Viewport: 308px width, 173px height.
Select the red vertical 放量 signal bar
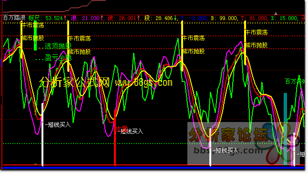[x=115, y=138]
